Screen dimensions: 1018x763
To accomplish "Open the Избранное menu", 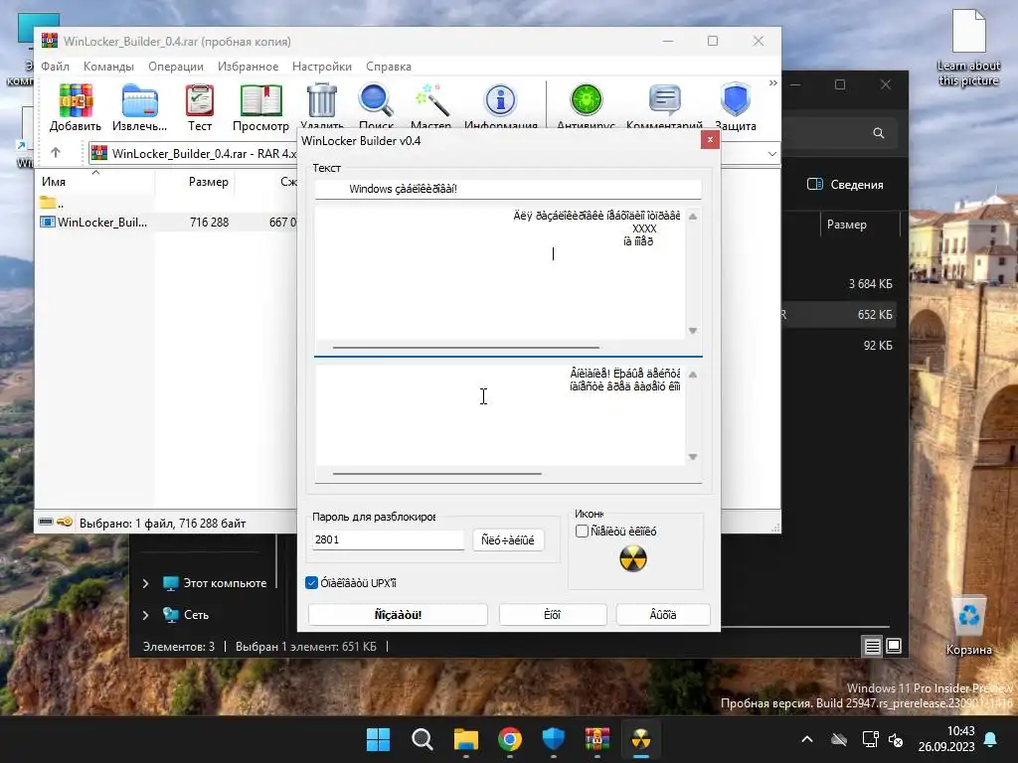I will coord(248,67).
